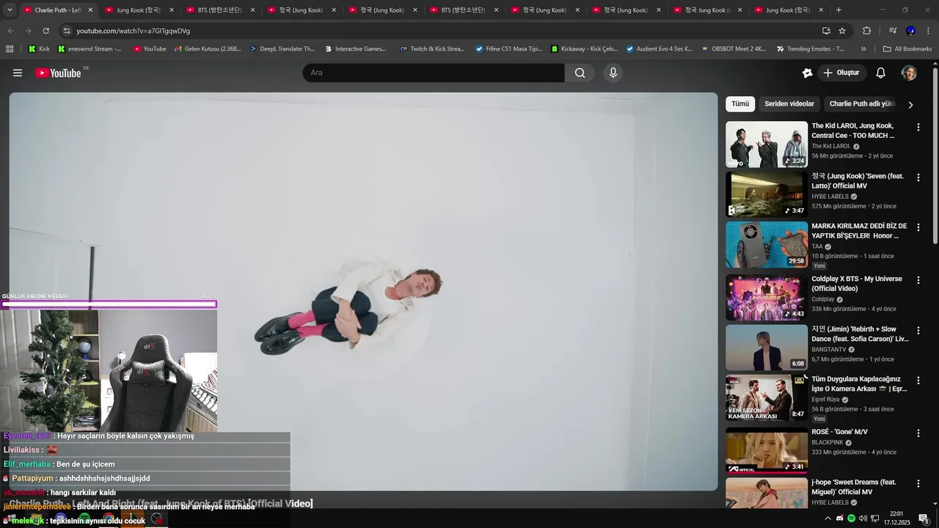Open the DeepL Translate bookmark

click(282, 49)
